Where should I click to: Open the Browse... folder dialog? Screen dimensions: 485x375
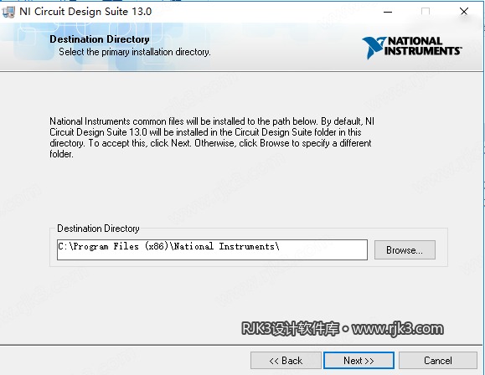click(x=405, y=249)
